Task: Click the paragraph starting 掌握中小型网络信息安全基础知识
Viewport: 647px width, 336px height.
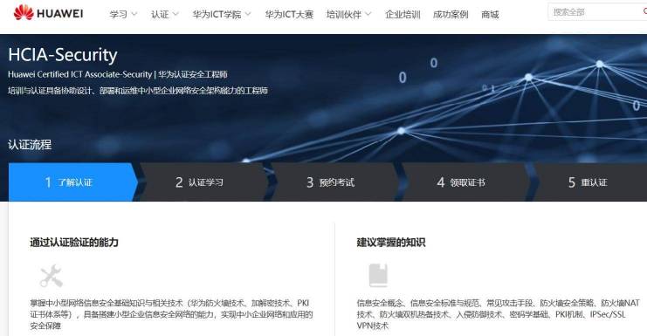Action: point(171,314)
